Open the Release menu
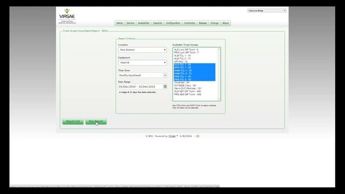345x194 pixels. coord(203,23)
